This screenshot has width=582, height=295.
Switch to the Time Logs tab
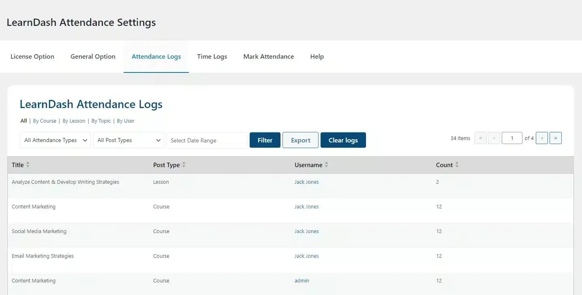coord(212,56)
